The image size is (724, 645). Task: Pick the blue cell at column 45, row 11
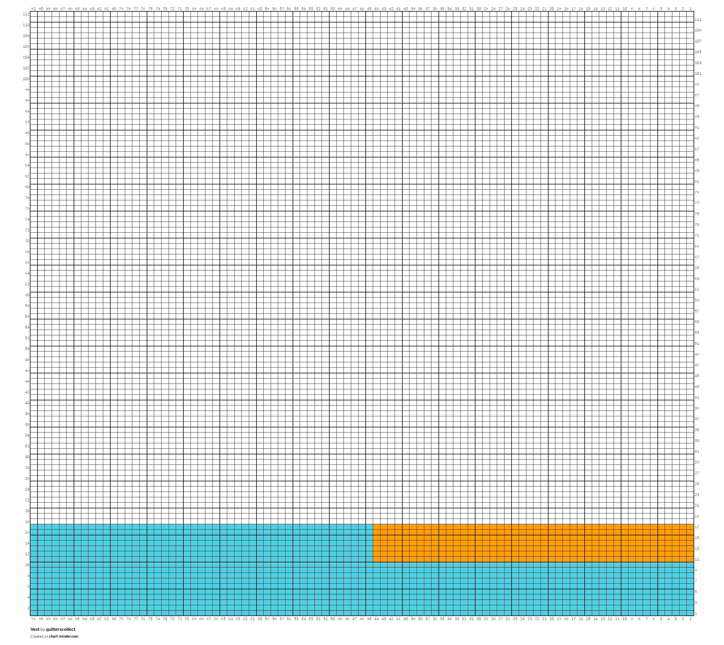[x=369, y=559]
